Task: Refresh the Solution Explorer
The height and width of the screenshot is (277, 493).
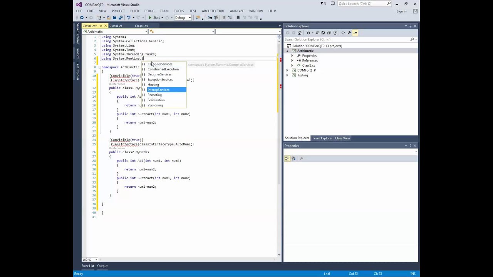Action: pyautogui.click(x=323, y=33)
